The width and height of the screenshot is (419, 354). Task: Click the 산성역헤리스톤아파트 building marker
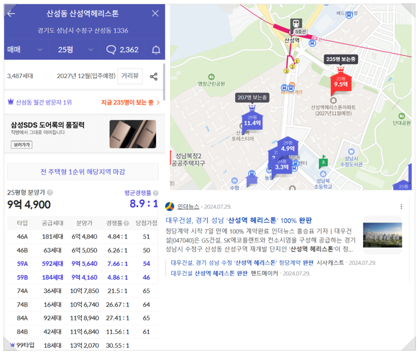(x=333, y=101)
